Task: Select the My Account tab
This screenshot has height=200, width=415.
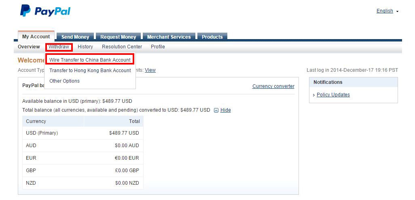Action: (36, 37)
